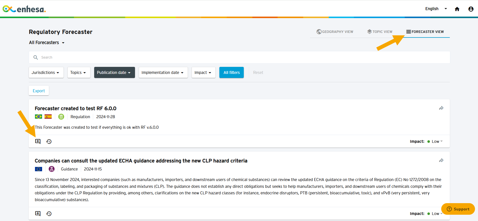
Task: Open the user account profile icon
Action: (471, 9)
